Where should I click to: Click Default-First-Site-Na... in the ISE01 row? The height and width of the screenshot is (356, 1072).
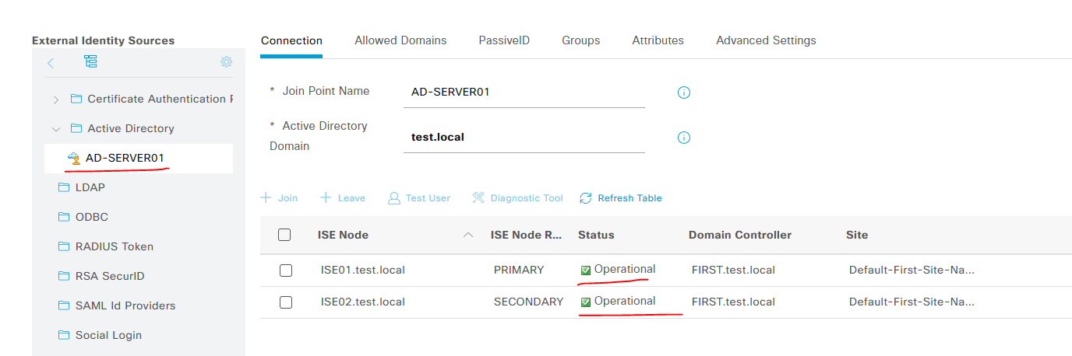tap(912, 270)
